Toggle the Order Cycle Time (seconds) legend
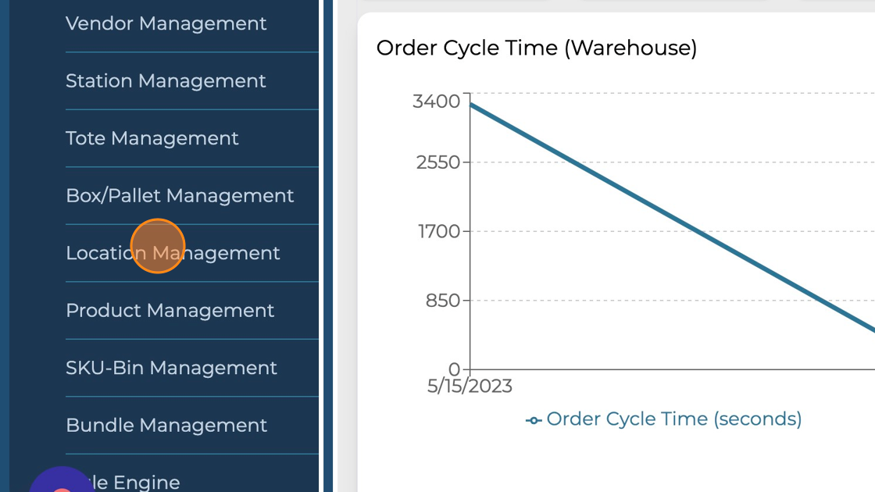The width and height of the screenshot is (875, 492). (673, 419)
